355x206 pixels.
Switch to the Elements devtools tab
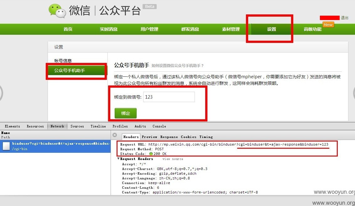pos(13,126)
